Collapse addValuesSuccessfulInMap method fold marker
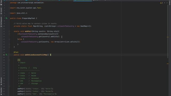The height and width of the screenshot is (96, 171). pyautogui.click(x=9, y=55)
